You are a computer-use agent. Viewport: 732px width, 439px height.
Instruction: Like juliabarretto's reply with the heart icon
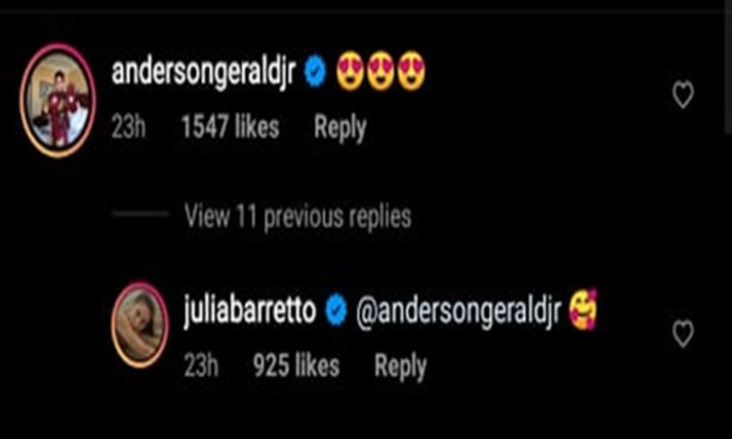(683, 334)
